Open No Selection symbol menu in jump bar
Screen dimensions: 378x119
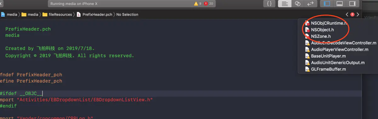pyautogui.click(x=127, y=15)
